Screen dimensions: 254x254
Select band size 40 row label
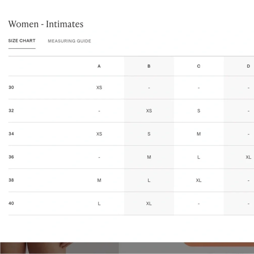(11, 203)
